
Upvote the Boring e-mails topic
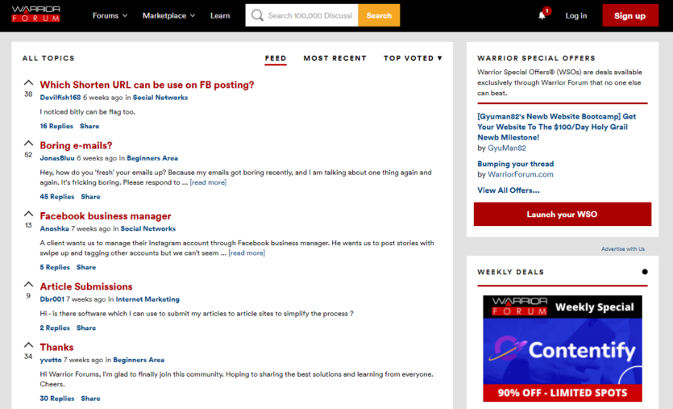click(x=28, y=143)
